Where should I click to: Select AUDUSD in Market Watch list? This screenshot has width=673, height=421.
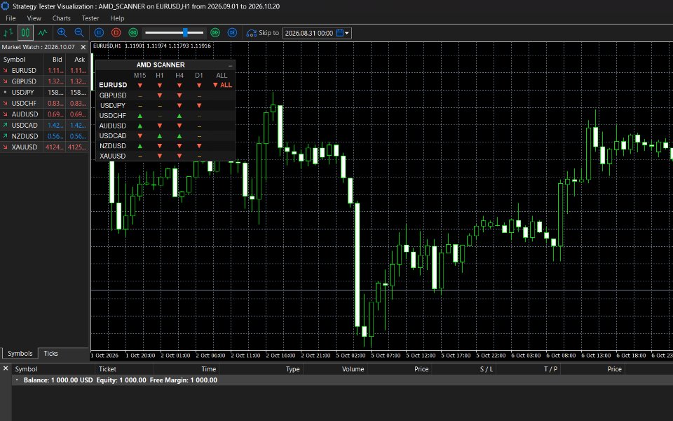(x=44, y=114)
